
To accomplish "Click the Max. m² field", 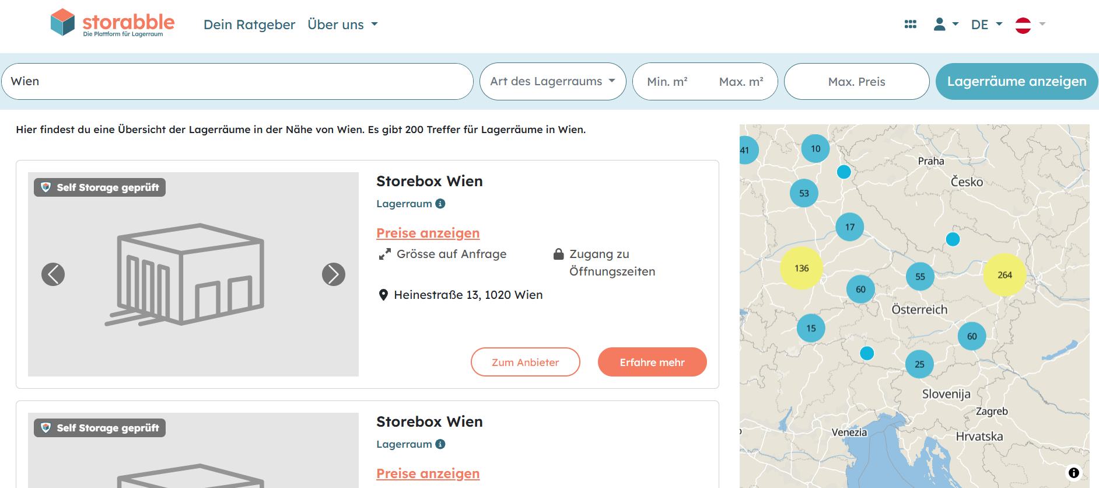I will pos(741,82).
